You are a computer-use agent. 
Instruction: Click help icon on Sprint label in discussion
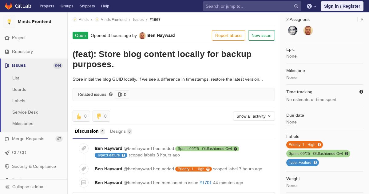click(236, 149)
